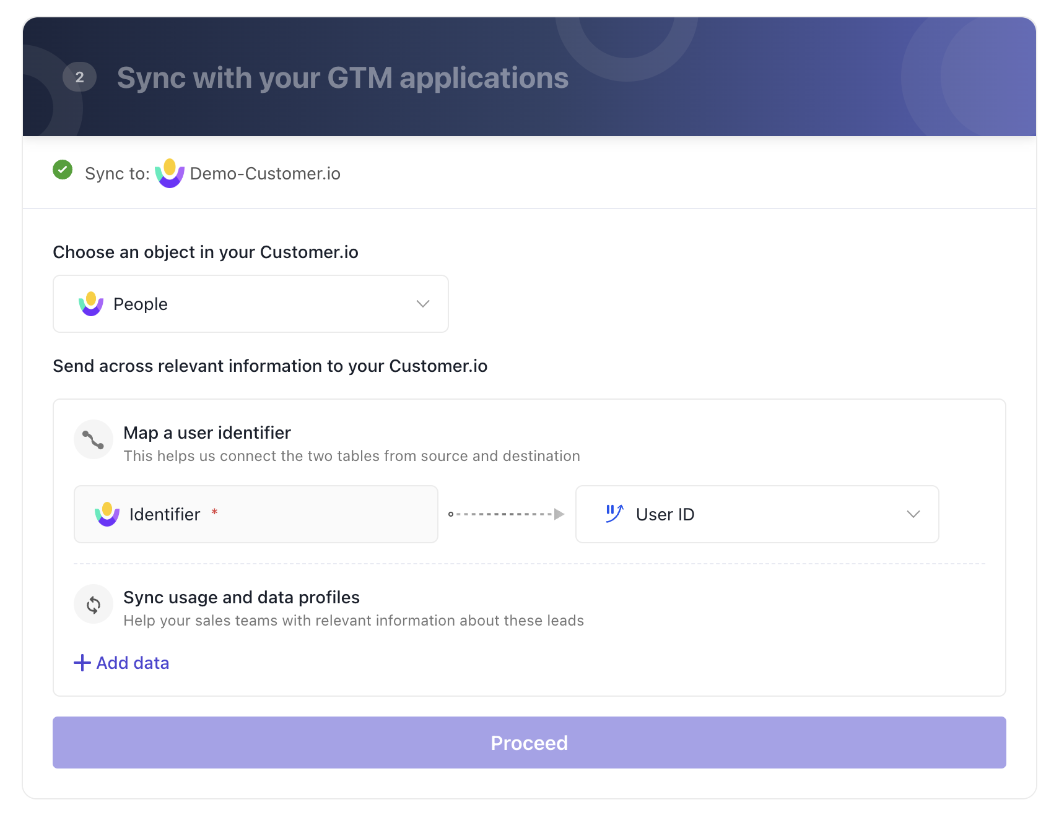1059x818 pixels.
Task: Click the plus icon next to Add data
Action: pos(82,663)
